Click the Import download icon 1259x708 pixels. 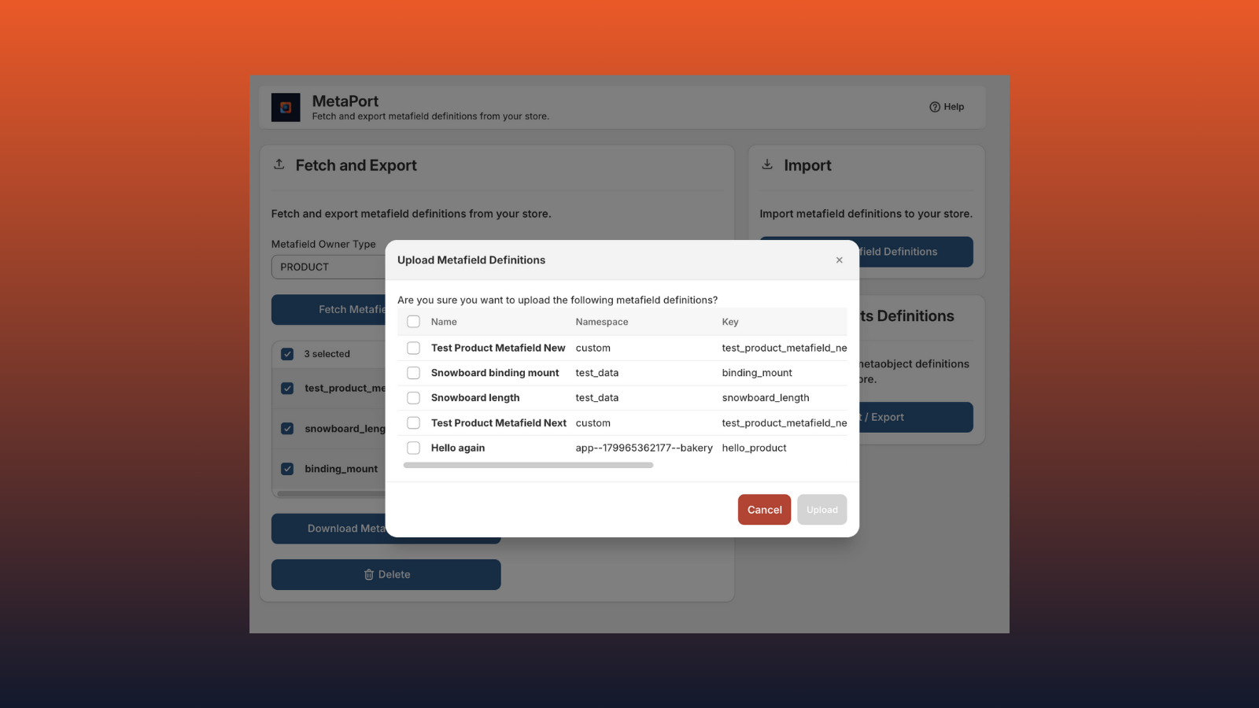[767, 164]
